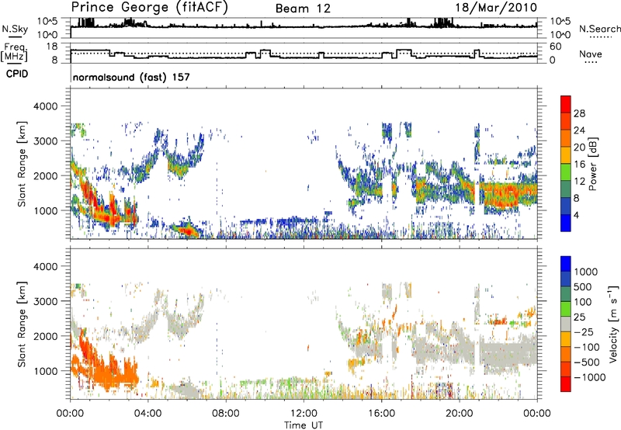Image resolution: width=621 pixels, height=430 pixels.
Task: Click the date '18/Mar/2010'
Action: point(496,8)
